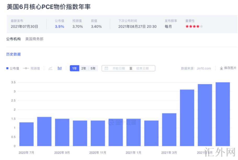Viewport: 238px width, 160px height.
Task: Select the bar chart view icon
Action: (60, 68)
